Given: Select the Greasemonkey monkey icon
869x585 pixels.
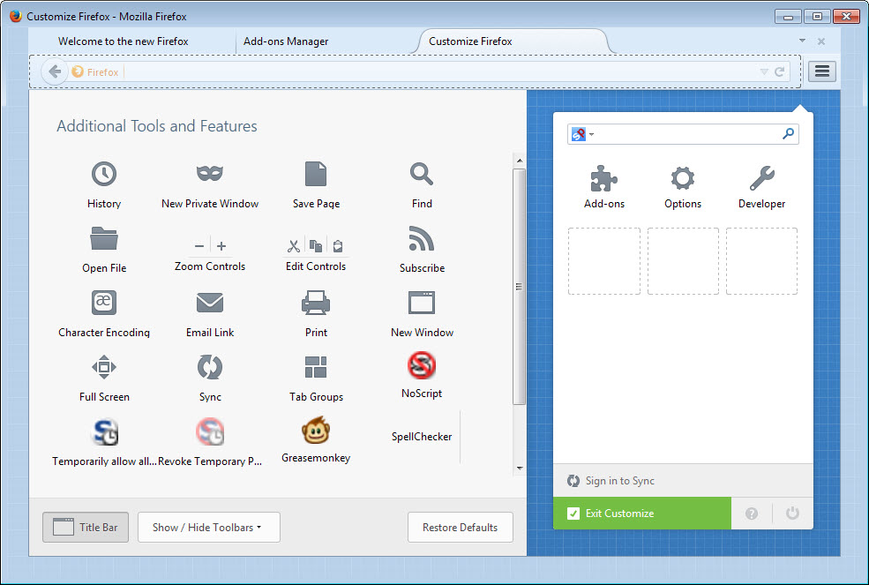Looking at the screenshot, I should pyautogui.click(x=315, y=431).
